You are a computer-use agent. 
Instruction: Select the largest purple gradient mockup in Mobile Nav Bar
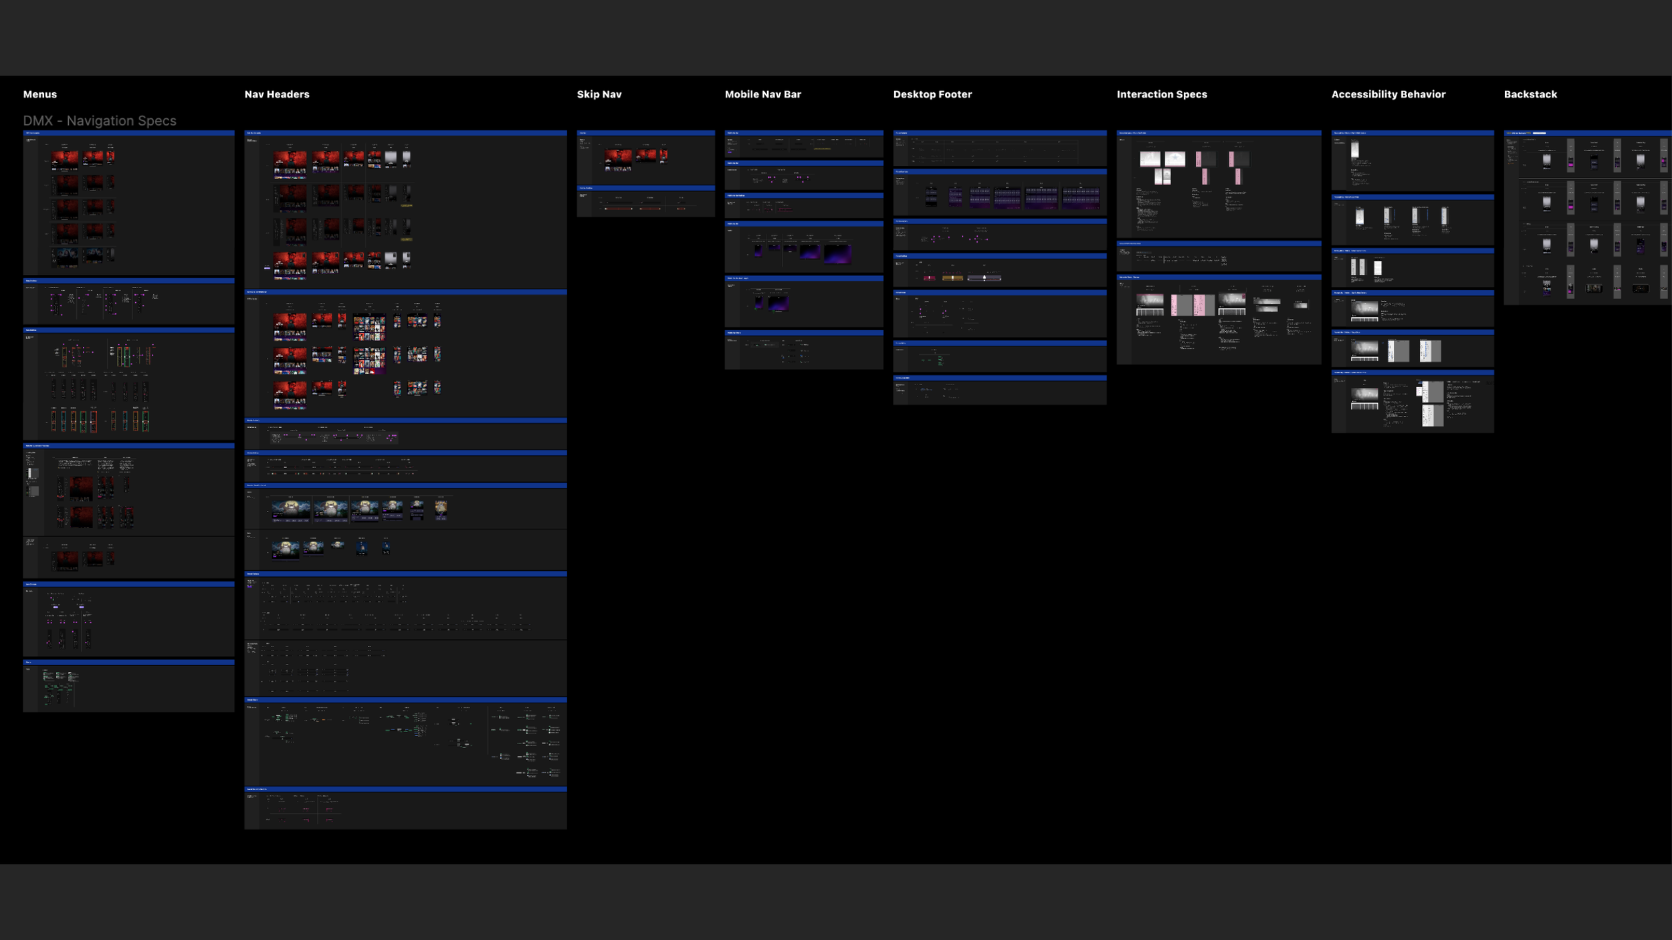tap(837, 253)
